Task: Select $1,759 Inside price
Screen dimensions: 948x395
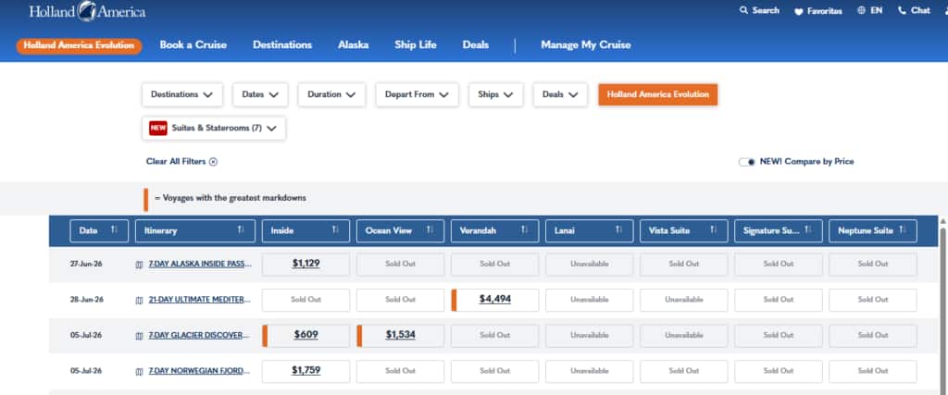Action: coord(306,371)
